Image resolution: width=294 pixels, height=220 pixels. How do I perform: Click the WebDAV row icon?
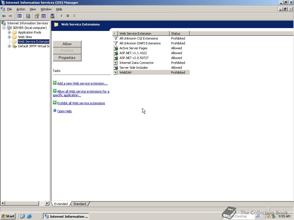point(116,72)
